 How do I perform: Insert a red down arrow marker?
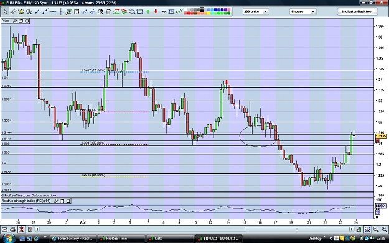tap(156, 12)
